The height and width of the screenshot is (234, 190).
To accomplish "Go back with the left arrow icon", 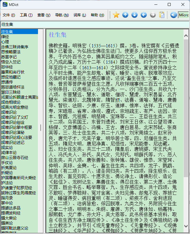I will [144, 15].
